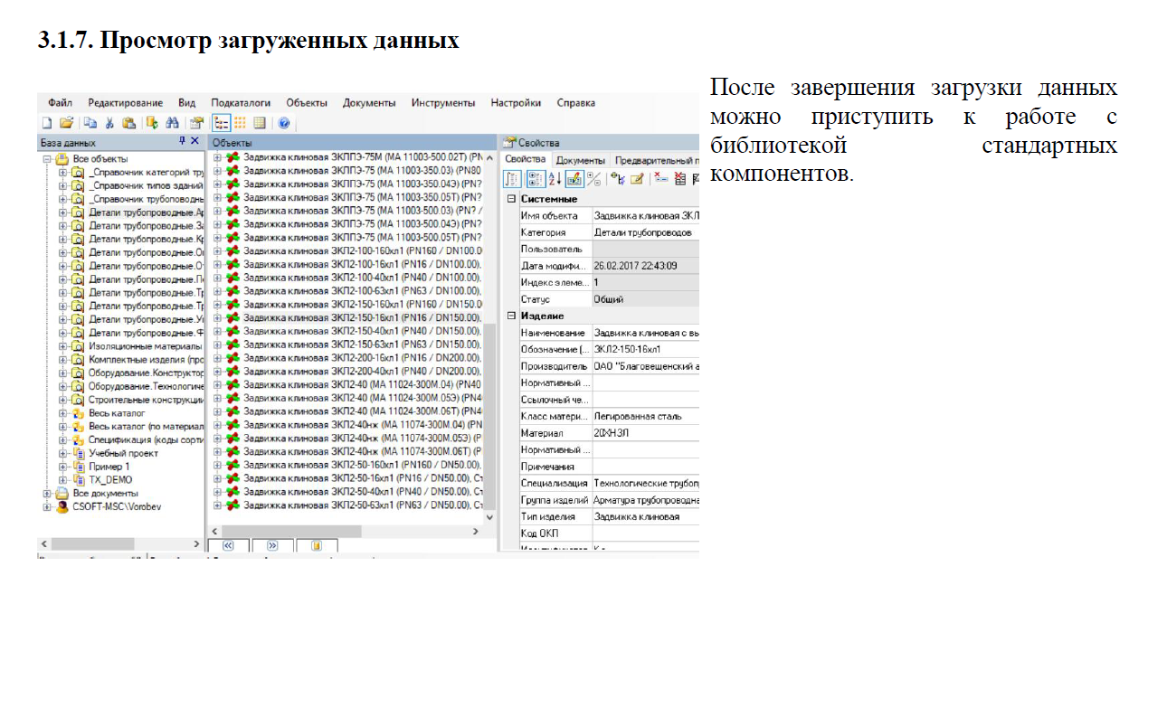1167x708 pixels.
Task: Pin the База данных panel
Action: click(182, 142)
